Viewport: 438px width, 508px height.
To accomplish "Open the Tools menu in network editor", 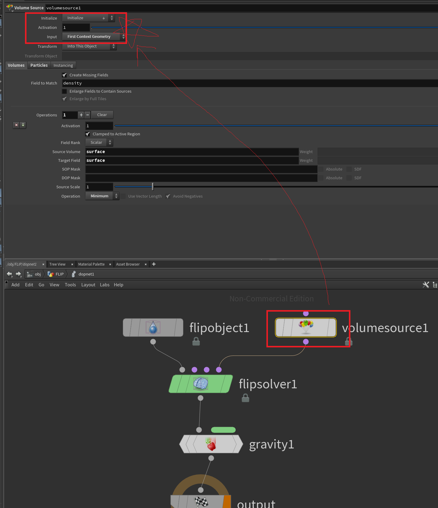I will click(70, 285).
